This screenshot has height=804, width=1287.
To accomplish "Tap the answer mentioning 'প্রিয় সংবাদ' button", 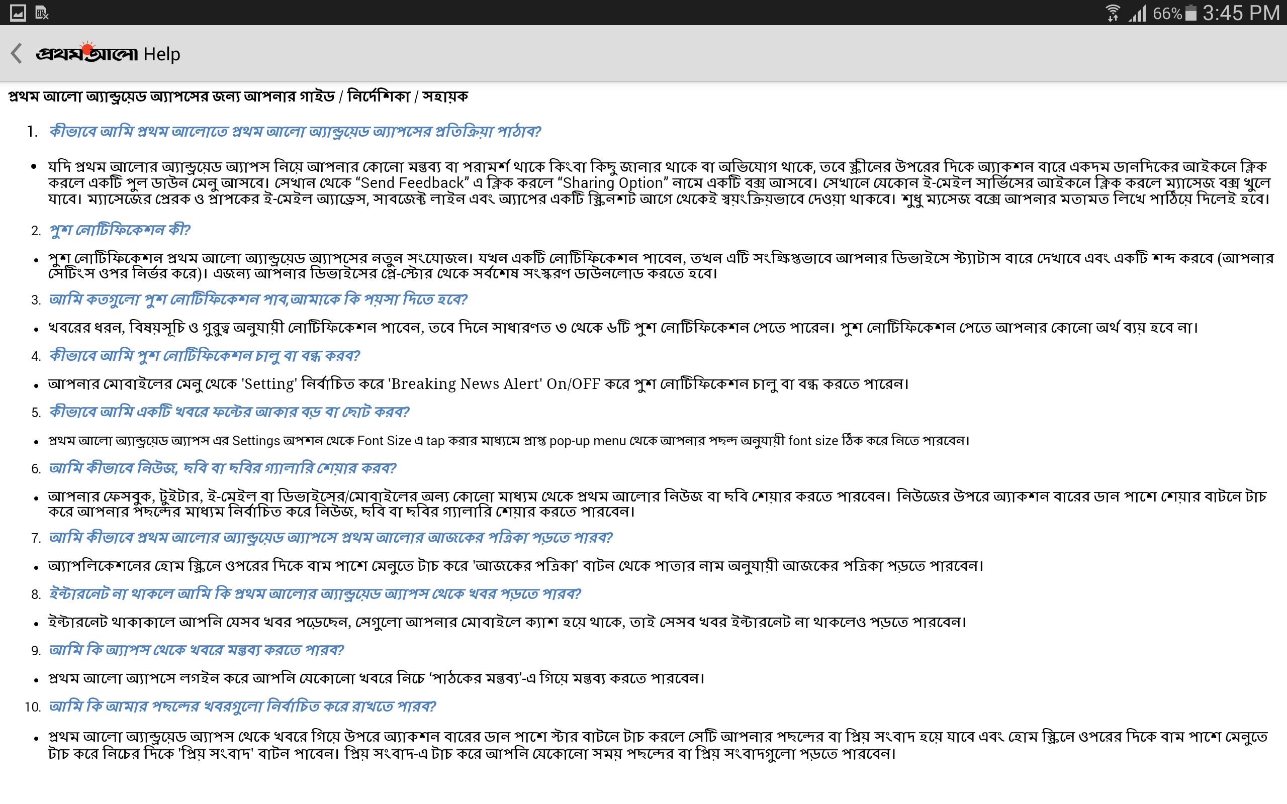I will (x=659, y=746).
